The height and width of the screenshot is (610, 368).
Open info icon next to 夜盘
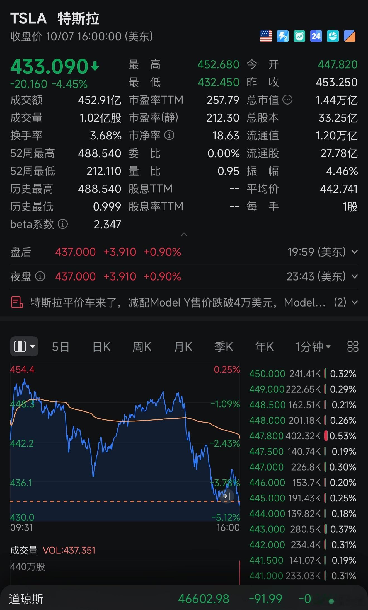coord(40,276)
